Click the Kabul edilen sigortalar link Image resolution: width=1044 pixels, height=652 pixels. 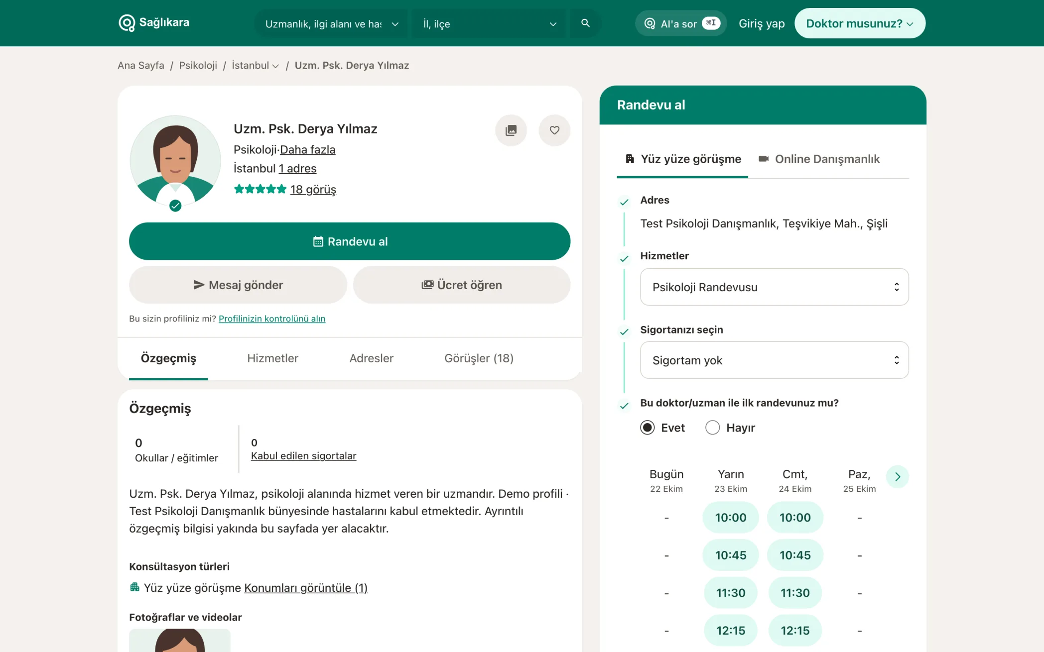[x=304, y=456]
